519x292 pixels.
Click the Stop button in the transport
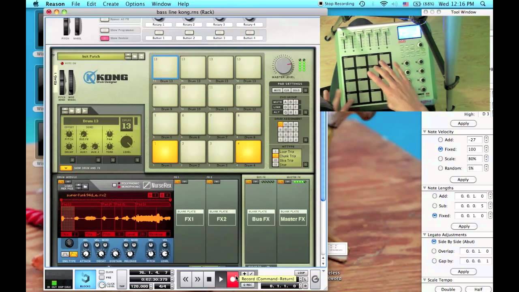click(209, 279)
